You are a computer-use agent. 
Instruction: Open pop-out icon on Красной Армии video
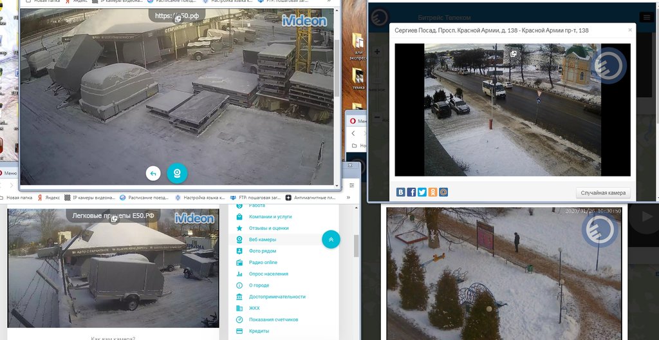[x=513, y=54]
